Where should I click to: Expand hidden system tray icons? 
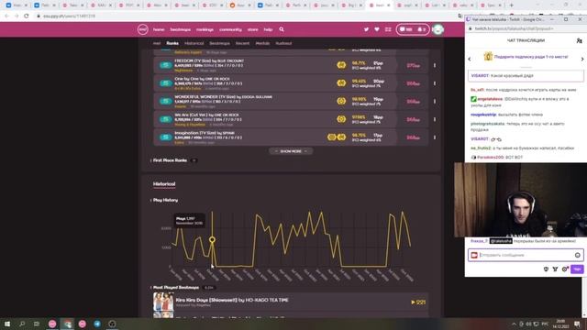pyautogui.click(x=514, y=324)
